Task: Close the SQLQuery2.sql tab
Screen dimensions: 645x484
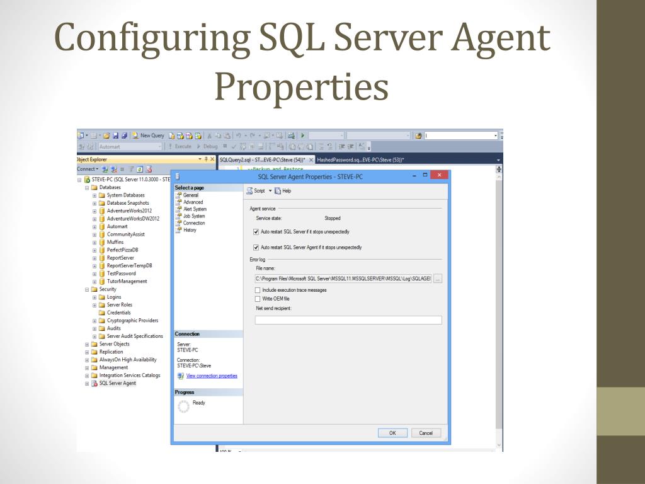Action: 311,159
